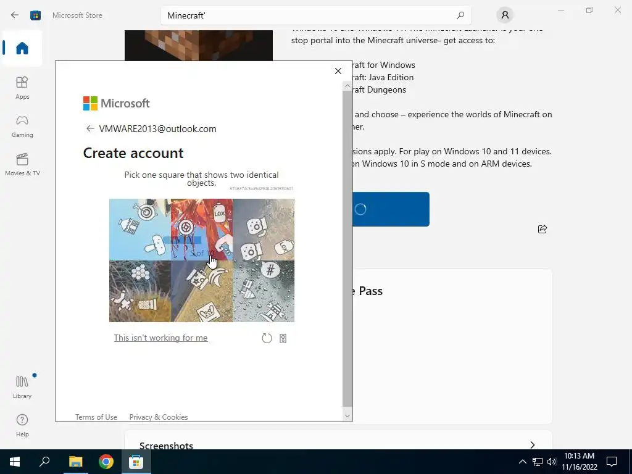632x474 pixels.
Task: Reload the challenge with the refresh icon
Action: pos(267,338)
